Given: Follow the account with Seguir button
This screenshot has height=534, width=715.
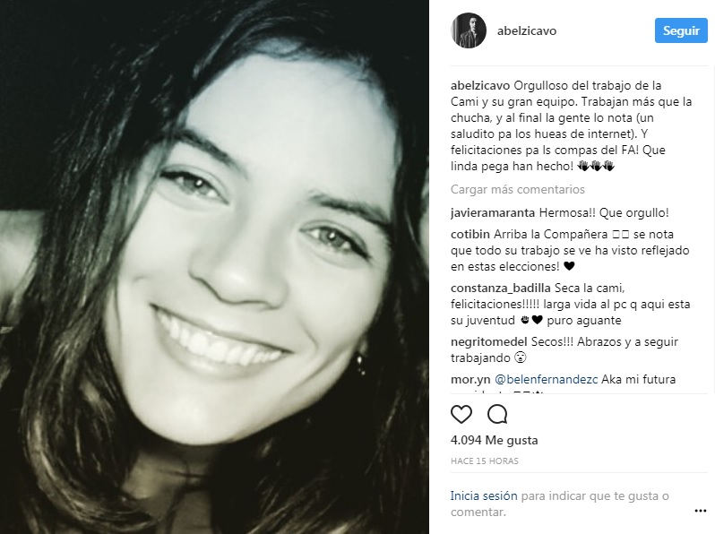Looking at the screenshot, I should pyautogui.click(x=681, y=30).
